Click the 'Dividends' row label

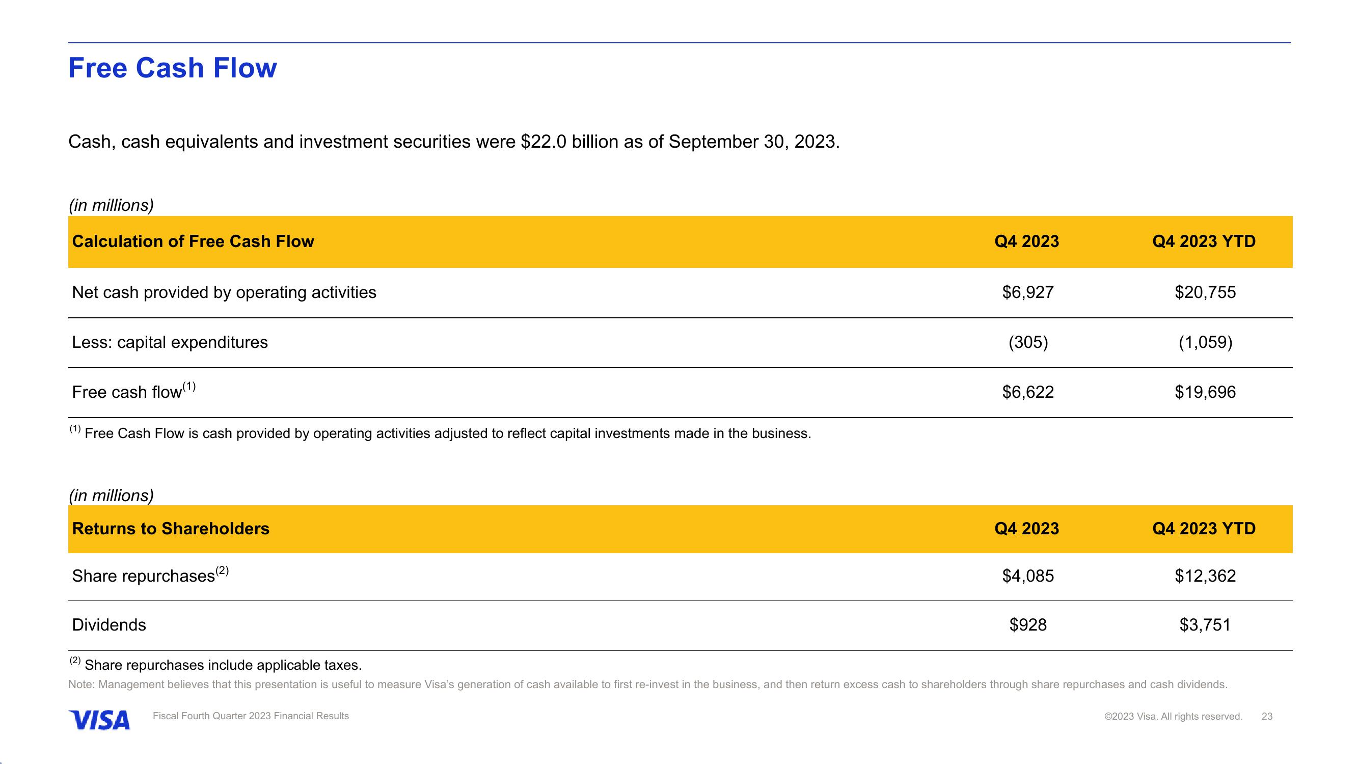click(109, 625)
